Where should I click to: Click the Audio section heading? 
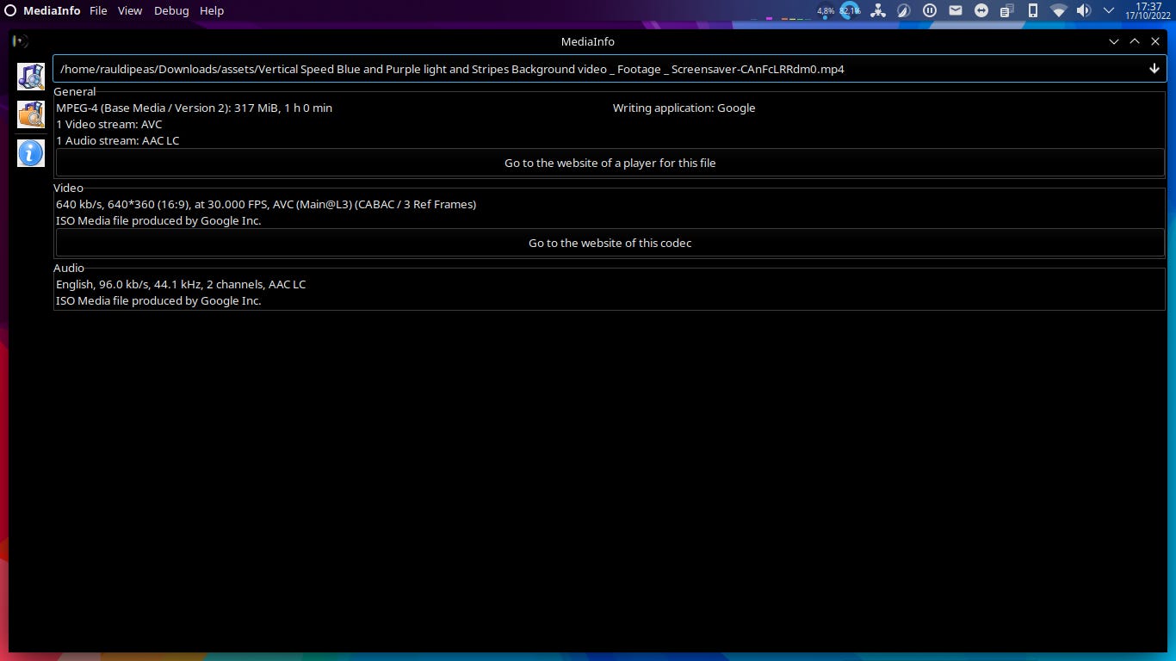click(x=69, y=268)
